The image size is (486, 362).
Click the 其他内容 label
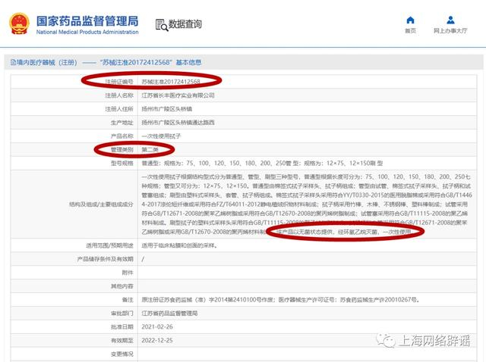pyautogui.click(x=121, y=286)
